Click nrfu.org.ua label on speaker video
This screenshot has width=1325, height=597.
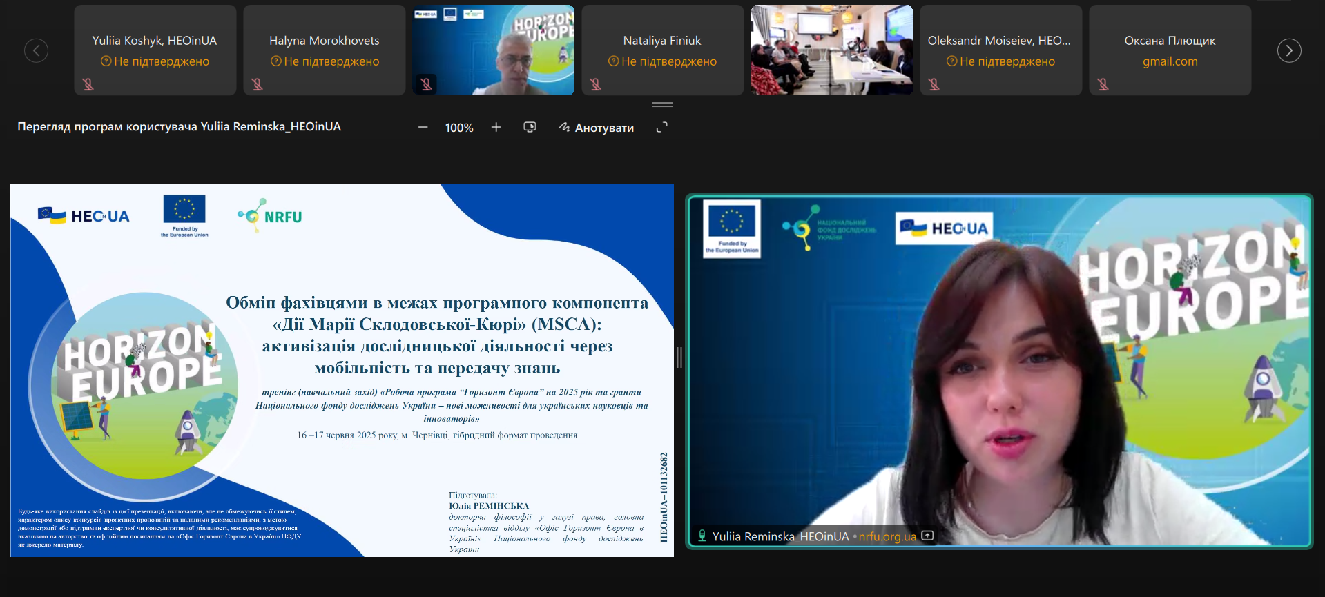[887, 536]
